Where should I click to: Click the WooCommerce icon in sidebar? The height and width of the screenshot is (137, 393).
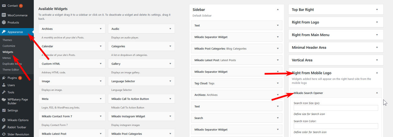pos(4,15)
